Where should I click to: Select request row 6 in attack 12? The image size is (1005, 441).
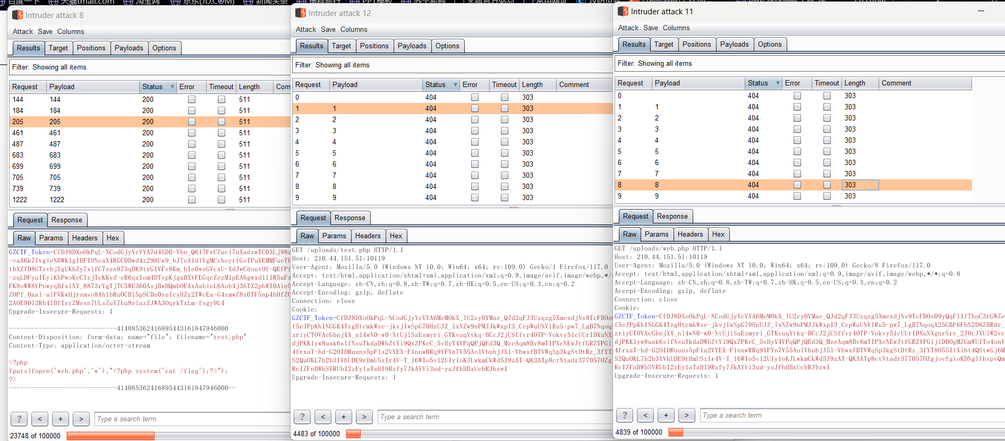coord(452,164)
